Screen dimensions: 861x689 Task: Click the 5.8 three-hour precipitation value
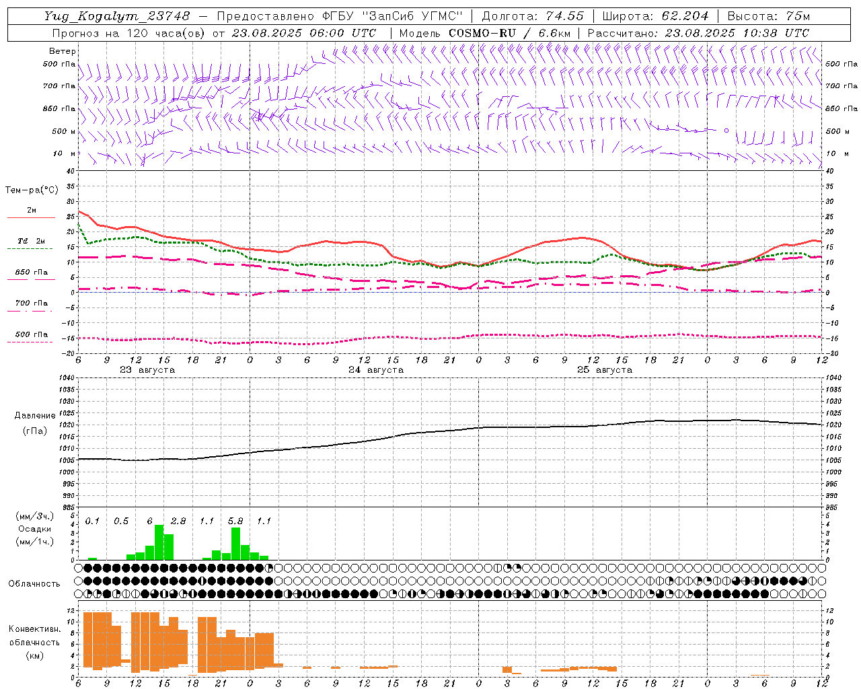click(235, 521)
